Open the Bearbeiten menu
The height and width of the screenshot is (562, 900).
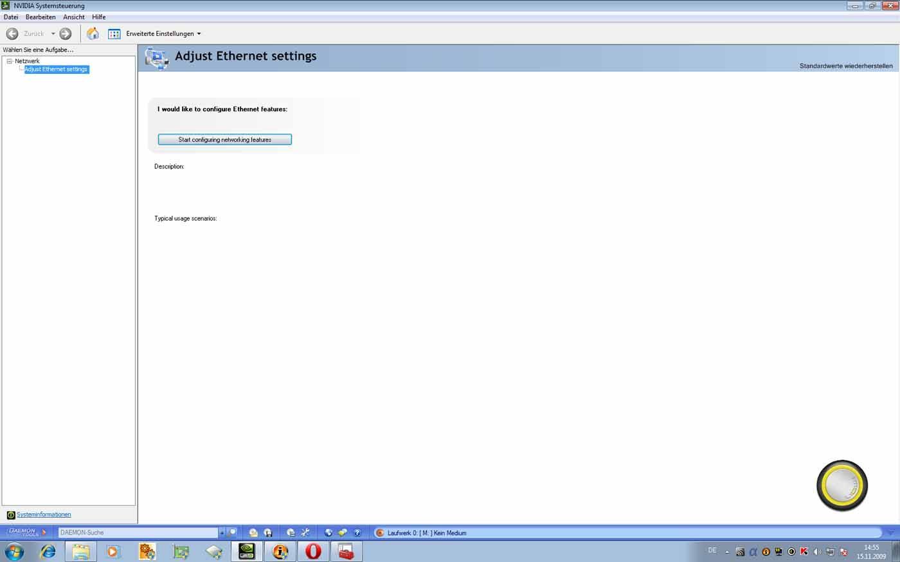(40, 17)
